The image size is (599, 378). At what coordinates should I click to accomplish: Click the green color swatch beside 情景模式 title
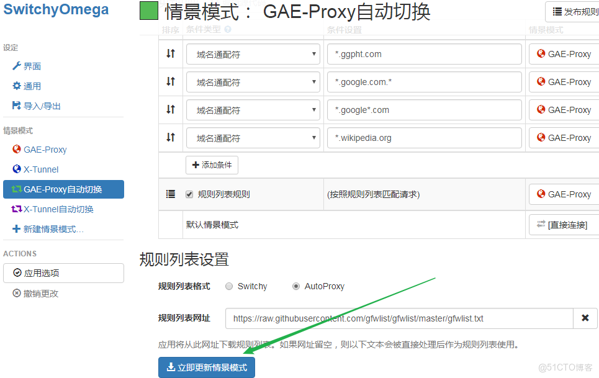tap(148, 11)
